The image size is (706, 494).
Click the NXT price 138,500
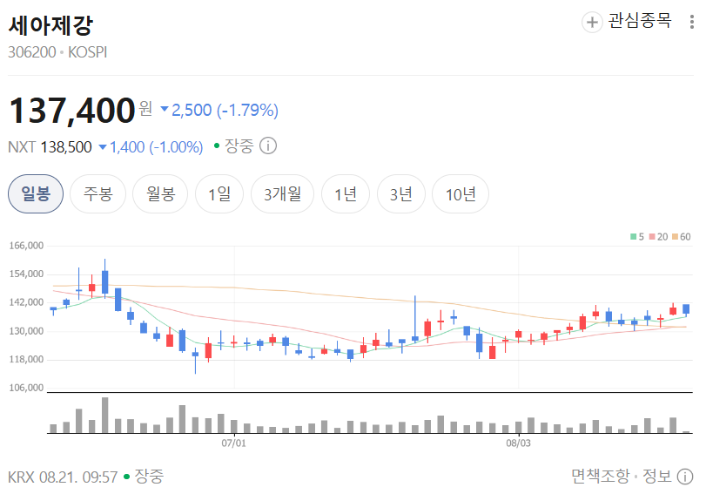66,147
